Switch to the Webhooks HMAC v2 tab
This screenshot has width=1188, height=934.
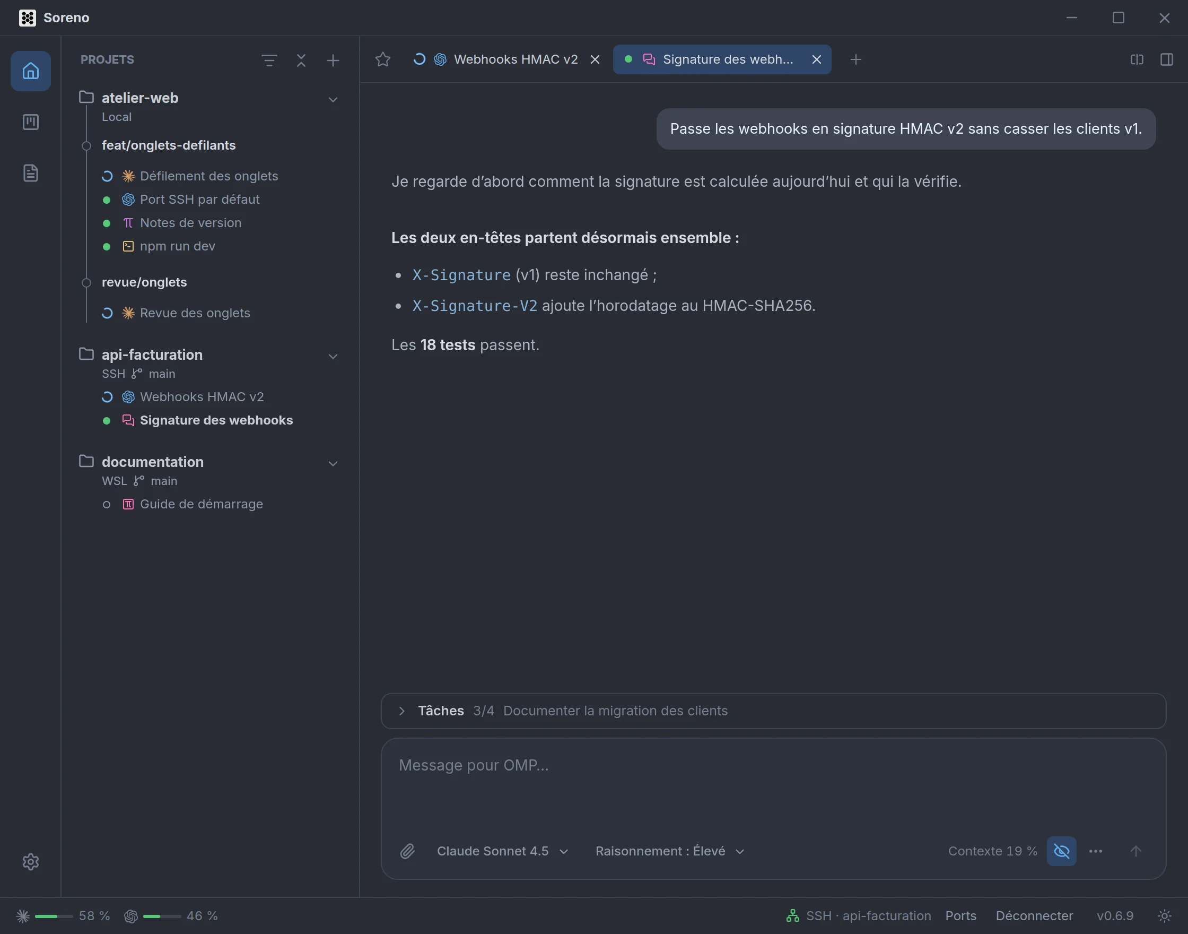coord(506,59)
